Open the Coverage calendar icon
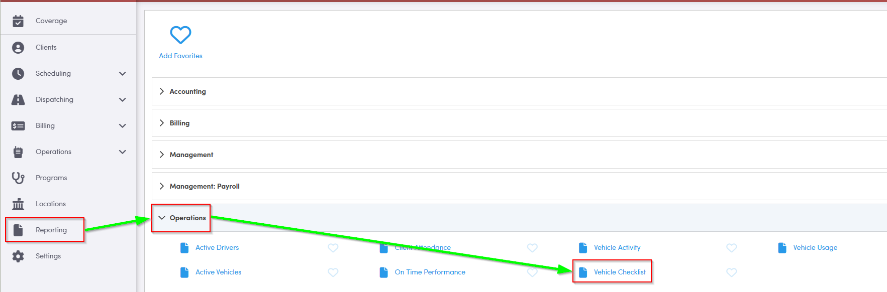Image resolution: width=887 pixels, height=292 pixels. pyautogui.click(x=18, y=21)
